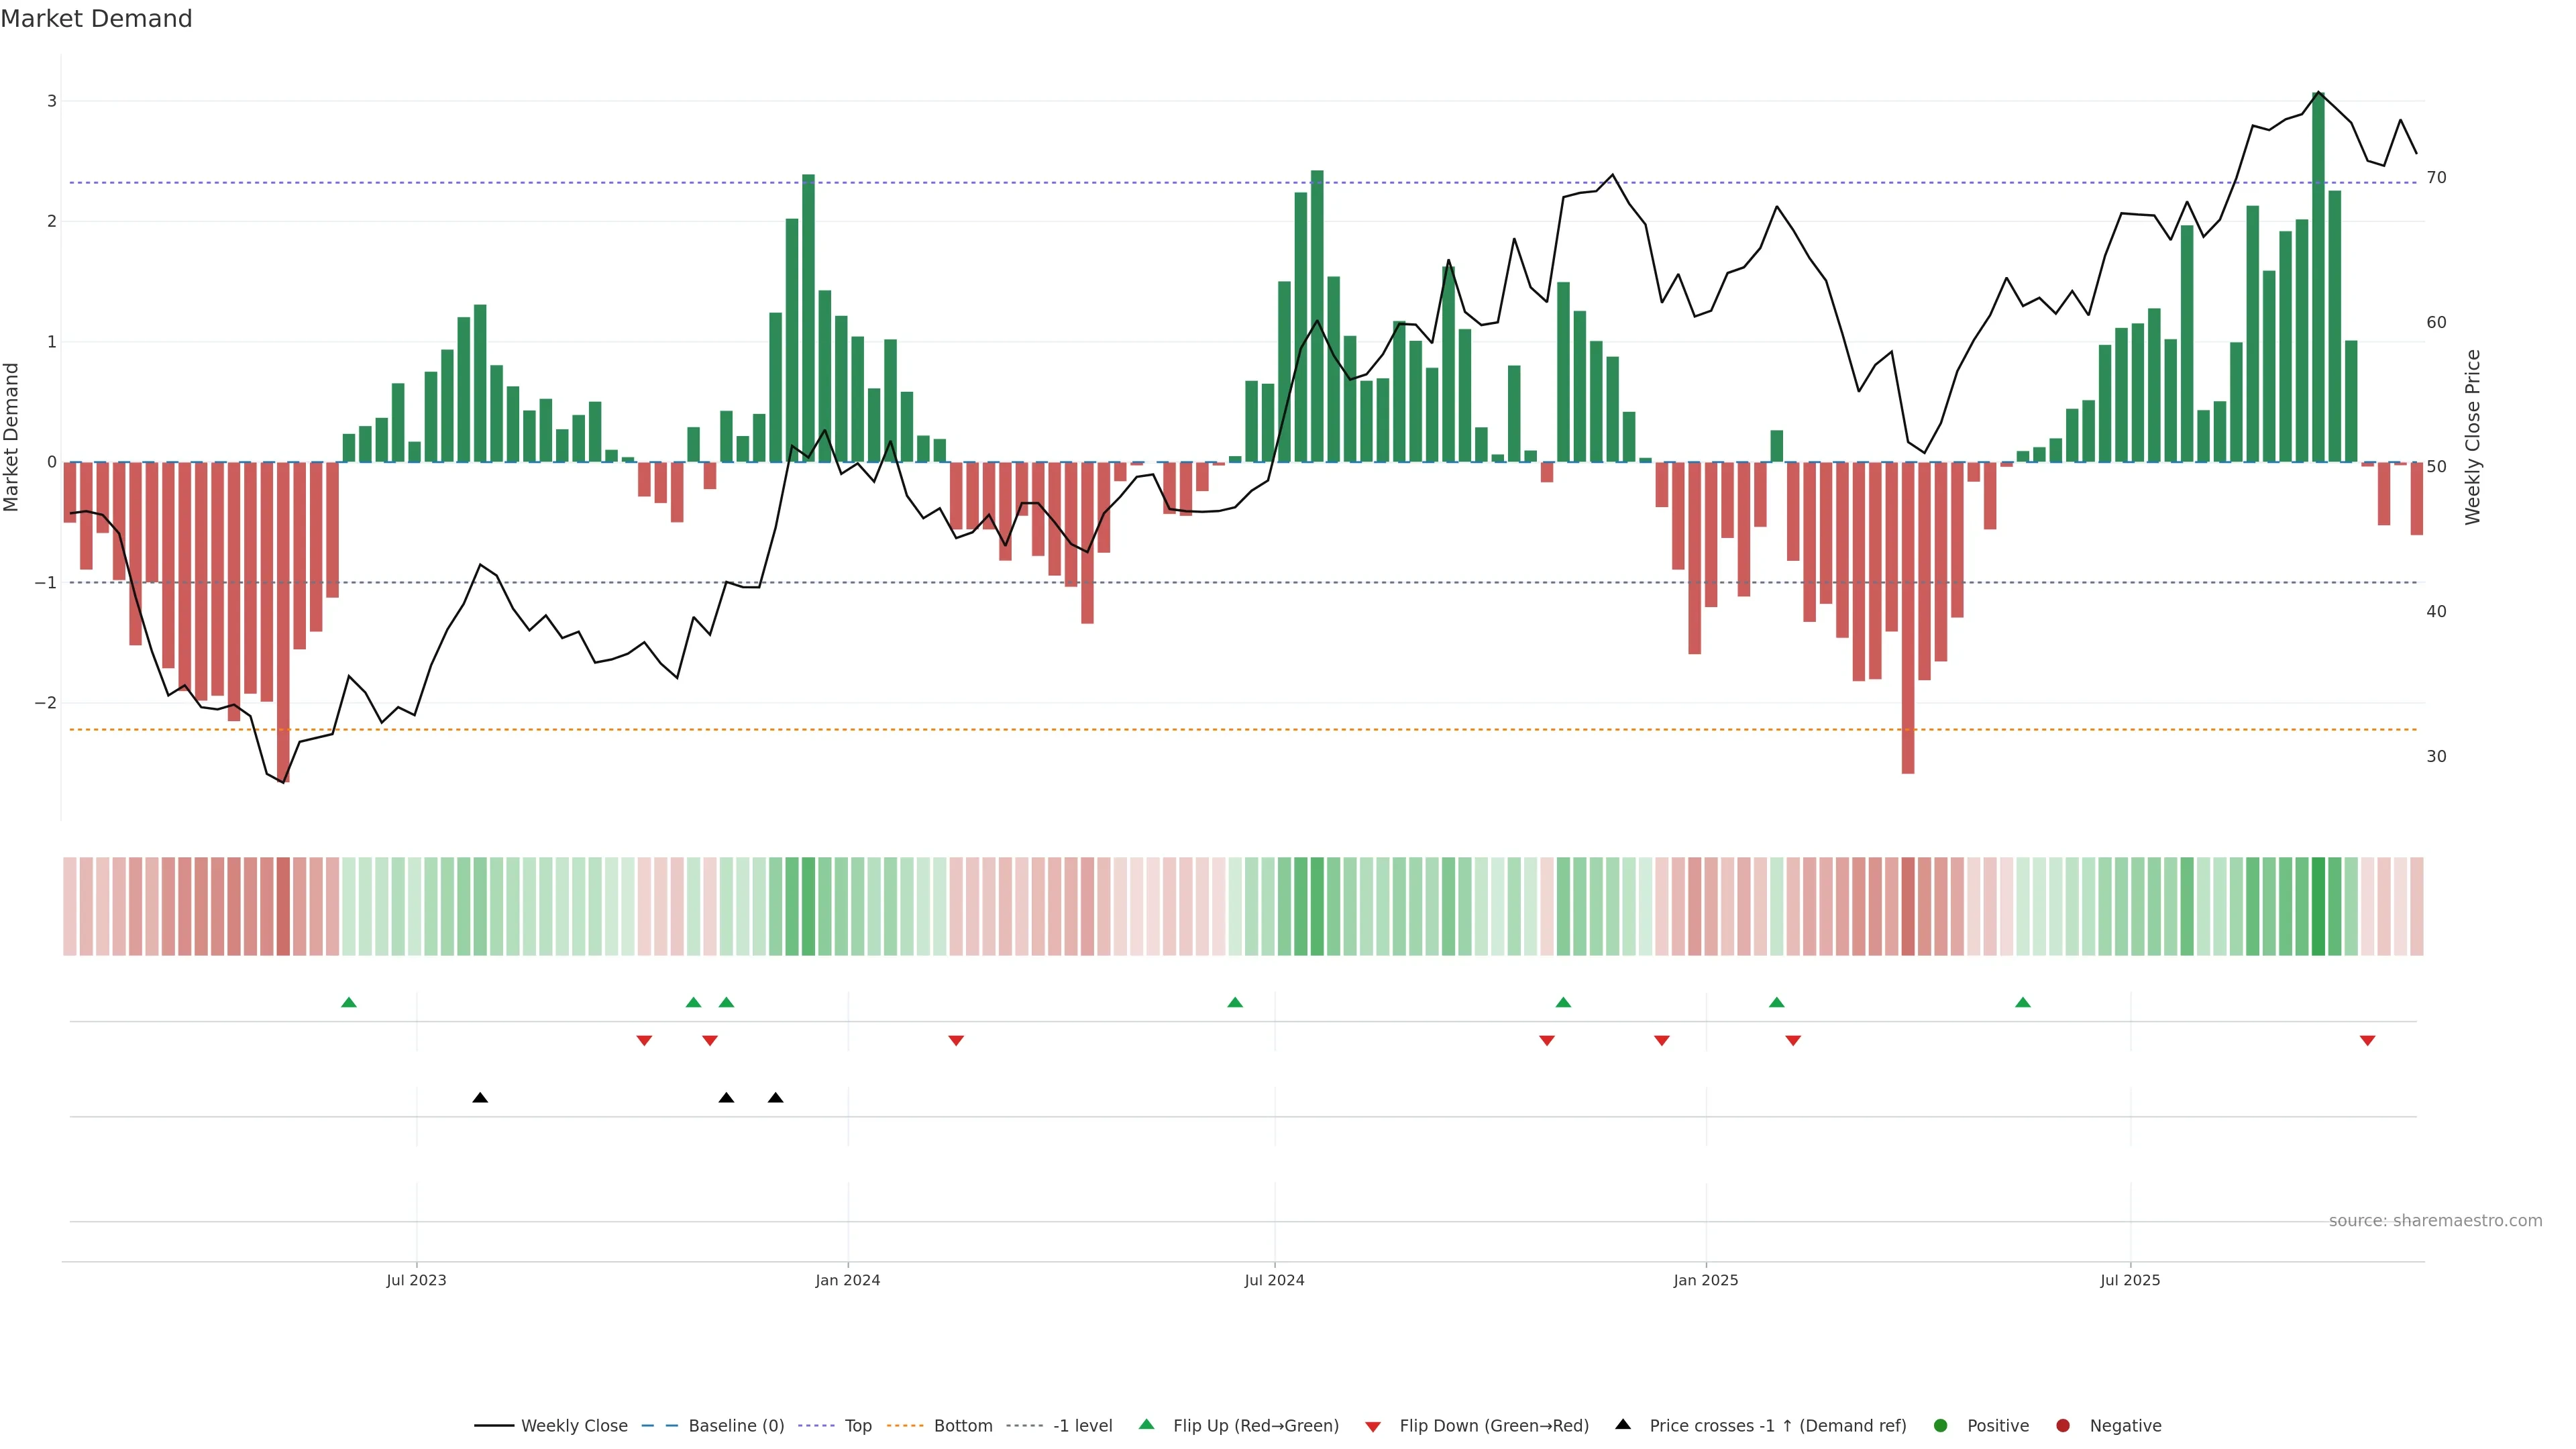Screen dimensions: 2576x1449
Task: Click Flip Up green triangle legend icon
Action: 1147,1425
